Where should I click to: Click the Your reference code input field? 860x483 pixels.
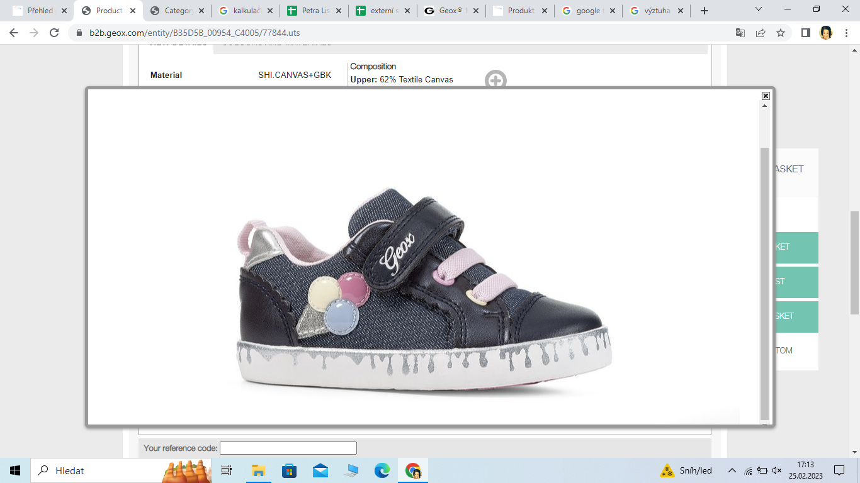pyautogui.click(x=288, y=448)
